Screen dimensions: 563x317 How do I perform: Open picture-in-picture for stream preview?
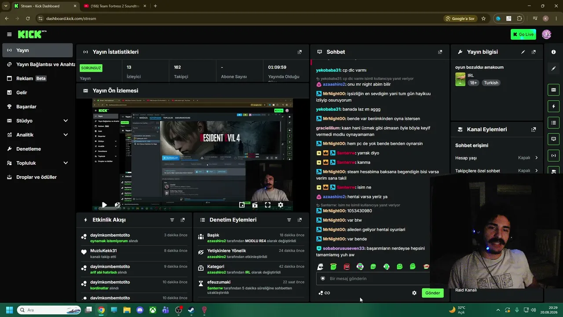[242, 205]
